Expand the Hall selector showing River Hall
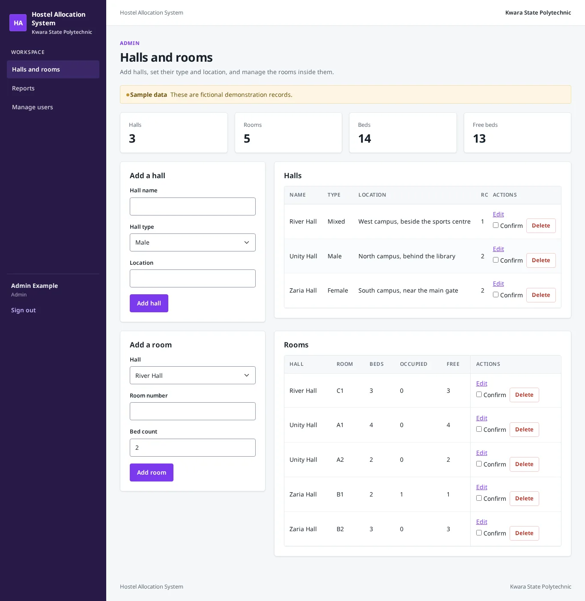 [x=193, y=375]
